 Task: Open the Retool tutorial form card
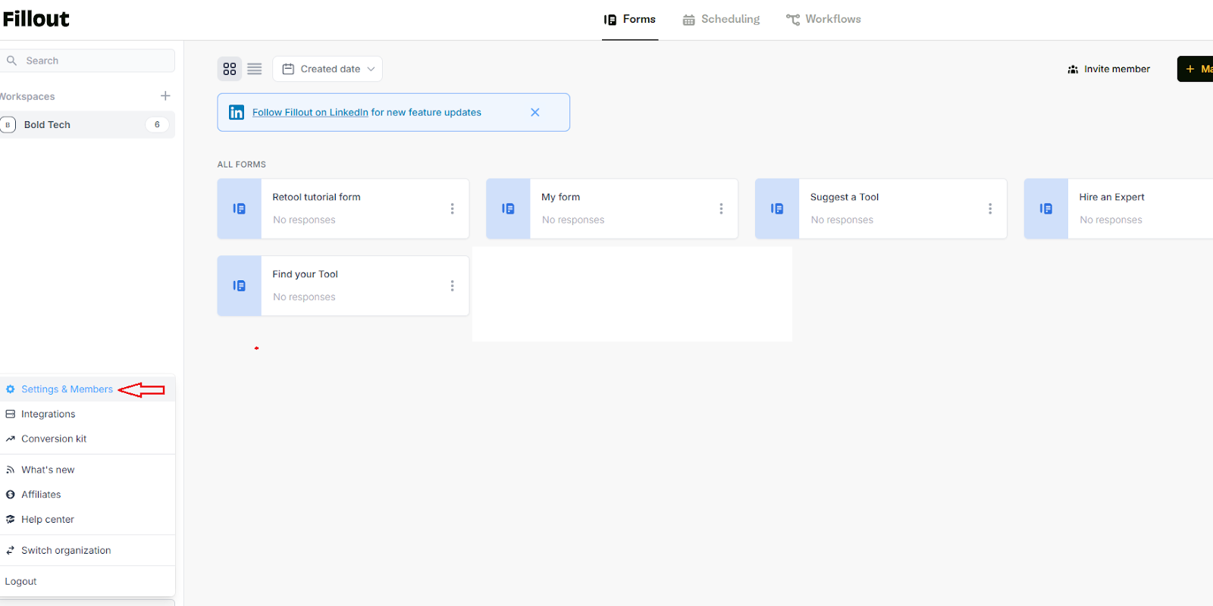(x=343, y=209)
